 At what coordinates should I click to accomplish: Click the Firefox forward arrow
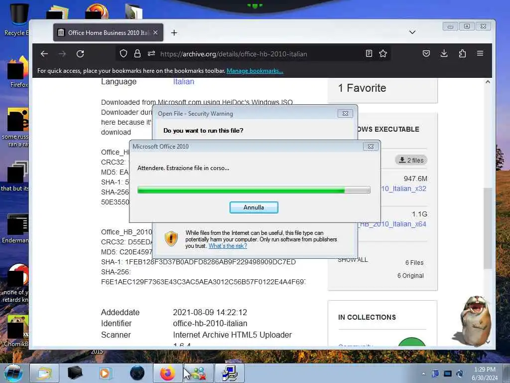click(x=62, y=54)
